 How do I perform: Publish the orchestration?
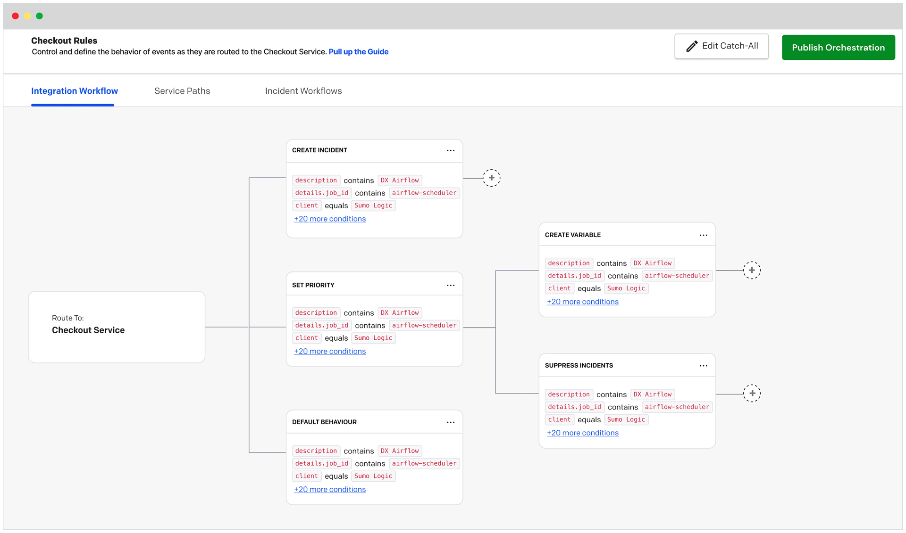838,48
